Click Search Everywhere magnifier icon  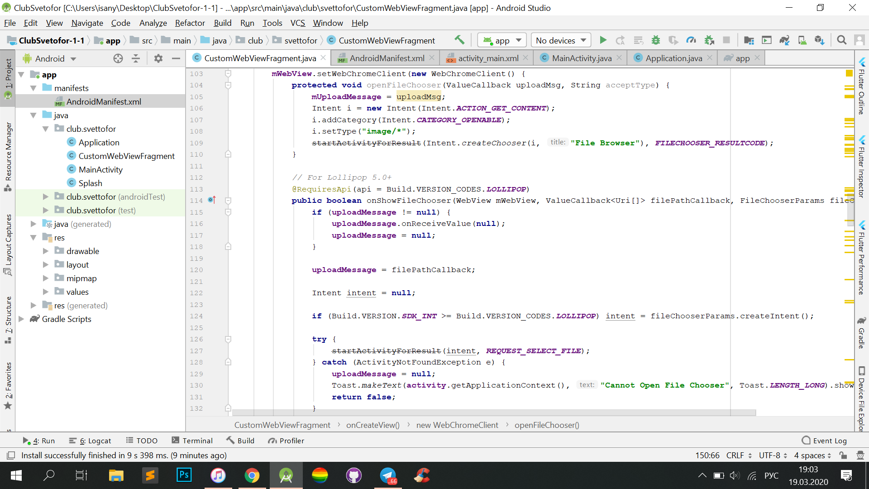pyautogui.click(x=841, y=40)
